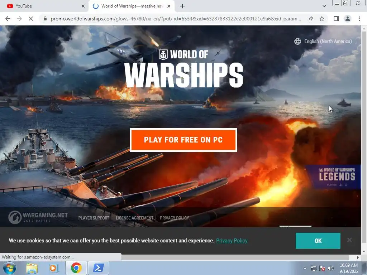Click the horizontal scrollbar right arrow

[x=358, y=257]
